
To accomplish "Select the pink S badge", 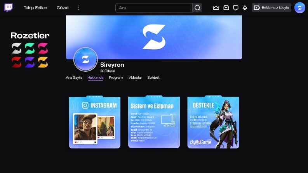I will coord(43,48).
